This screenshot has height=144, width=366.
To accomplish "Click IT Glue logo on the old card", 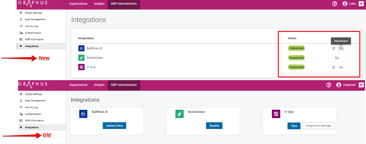I will [x=276, y=114].
